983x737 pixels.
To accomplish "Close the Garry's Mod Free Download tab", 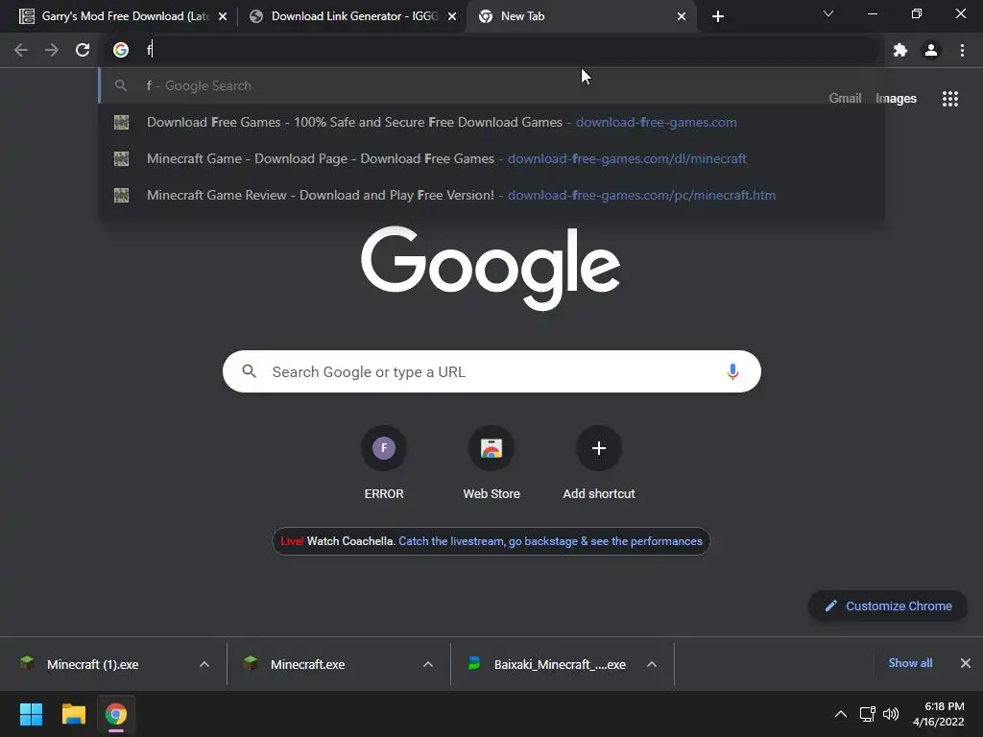I will (223, 16).
